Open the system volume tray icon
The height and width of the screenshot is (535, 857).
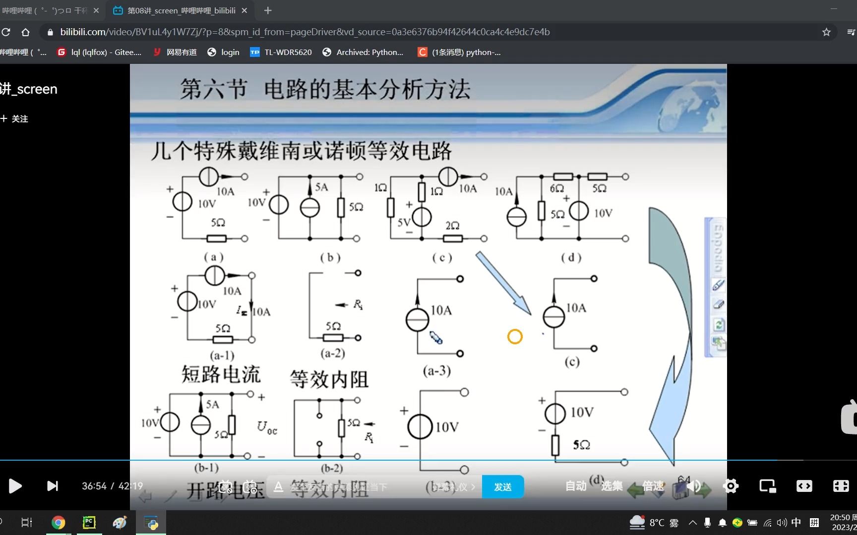point(782,523)
